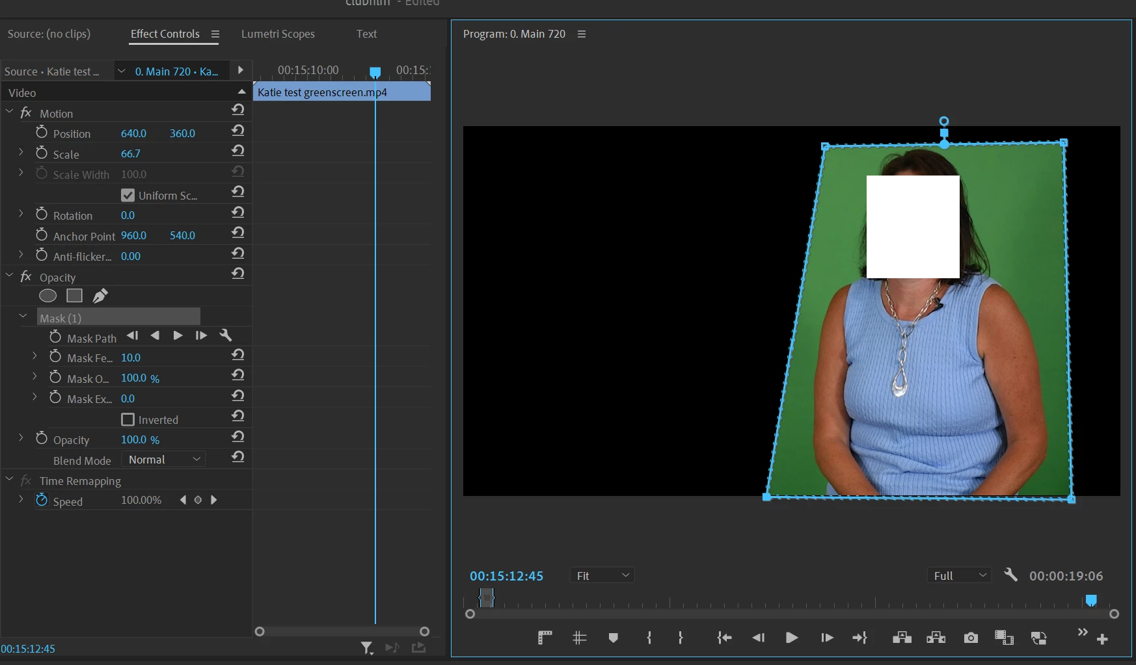Toggle animation stopwatch for Position

(42, 132)
